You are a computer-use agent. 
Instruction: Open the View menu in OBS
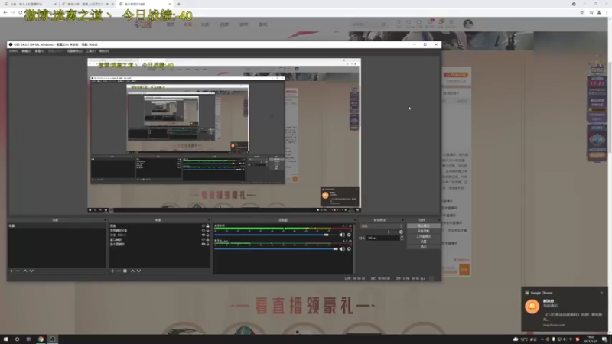pos(39,51)
